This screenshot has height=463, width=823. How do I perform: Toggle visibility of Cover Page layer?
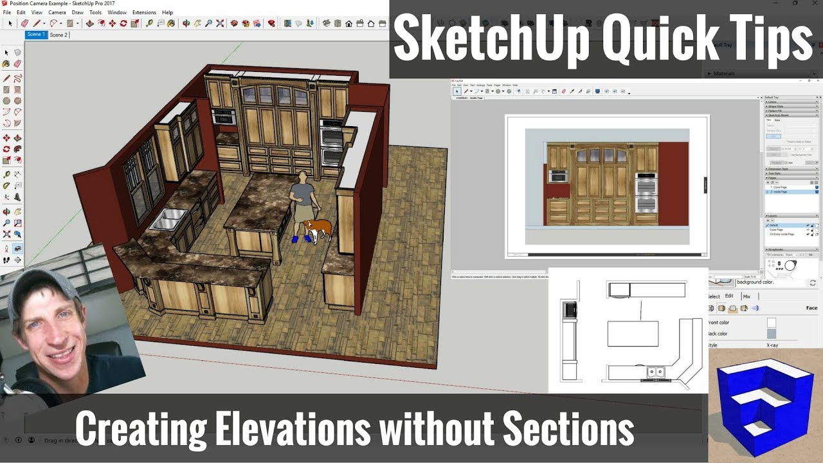(808, 230)
